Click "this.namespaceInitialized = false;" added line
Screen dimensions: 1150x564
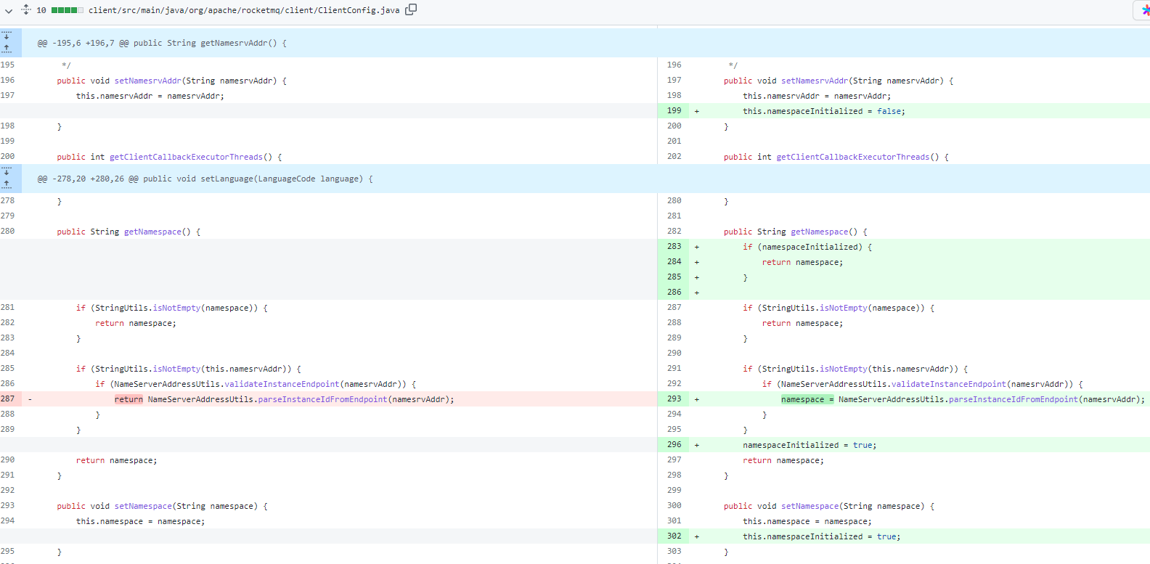coord(824,112)
